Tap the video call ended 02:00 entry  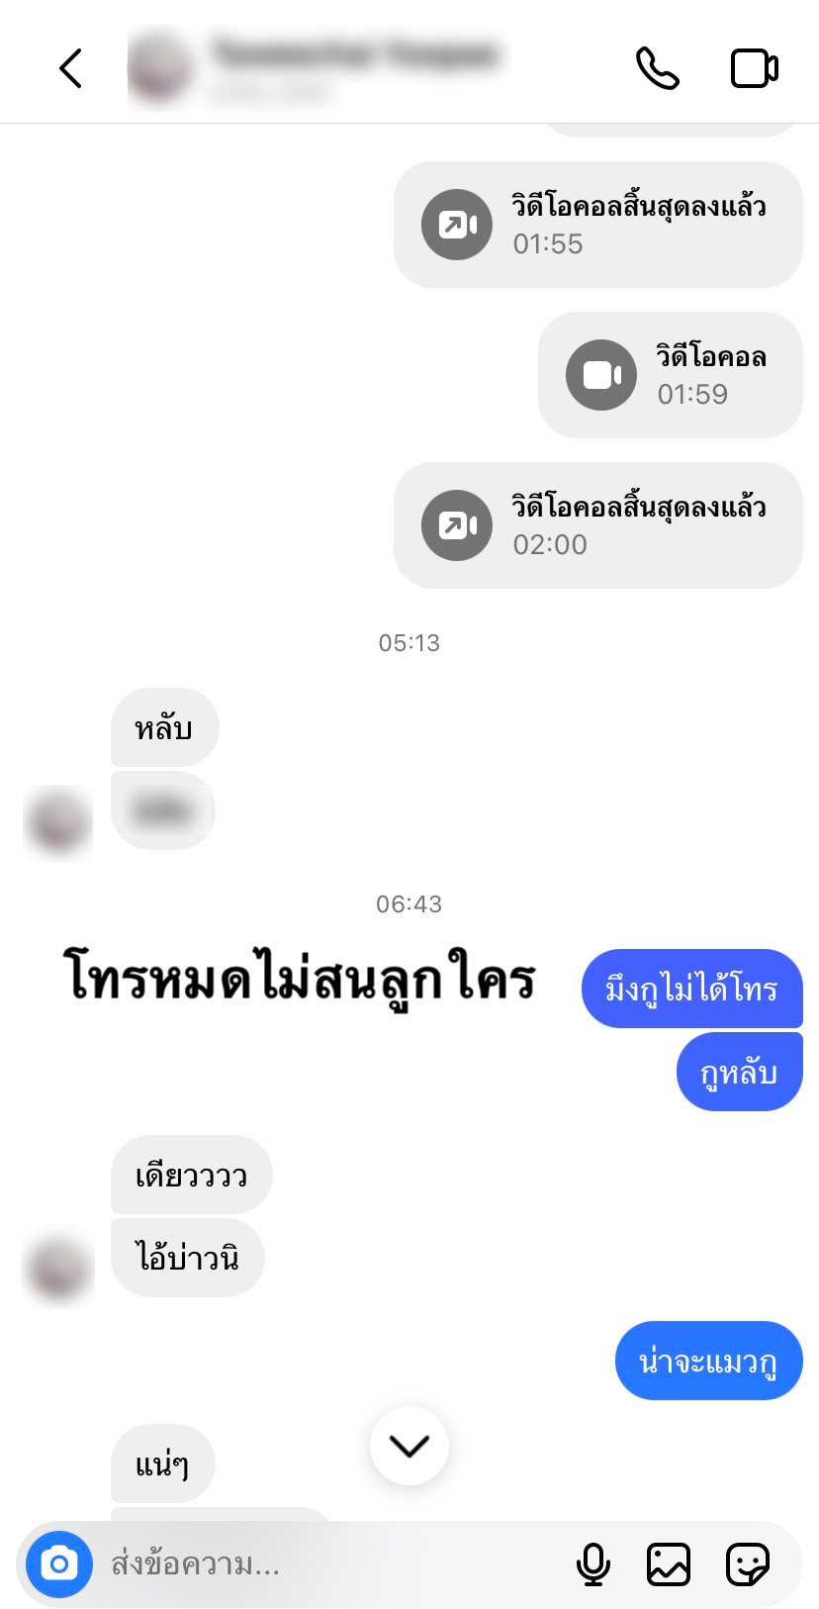click(598, 525)
